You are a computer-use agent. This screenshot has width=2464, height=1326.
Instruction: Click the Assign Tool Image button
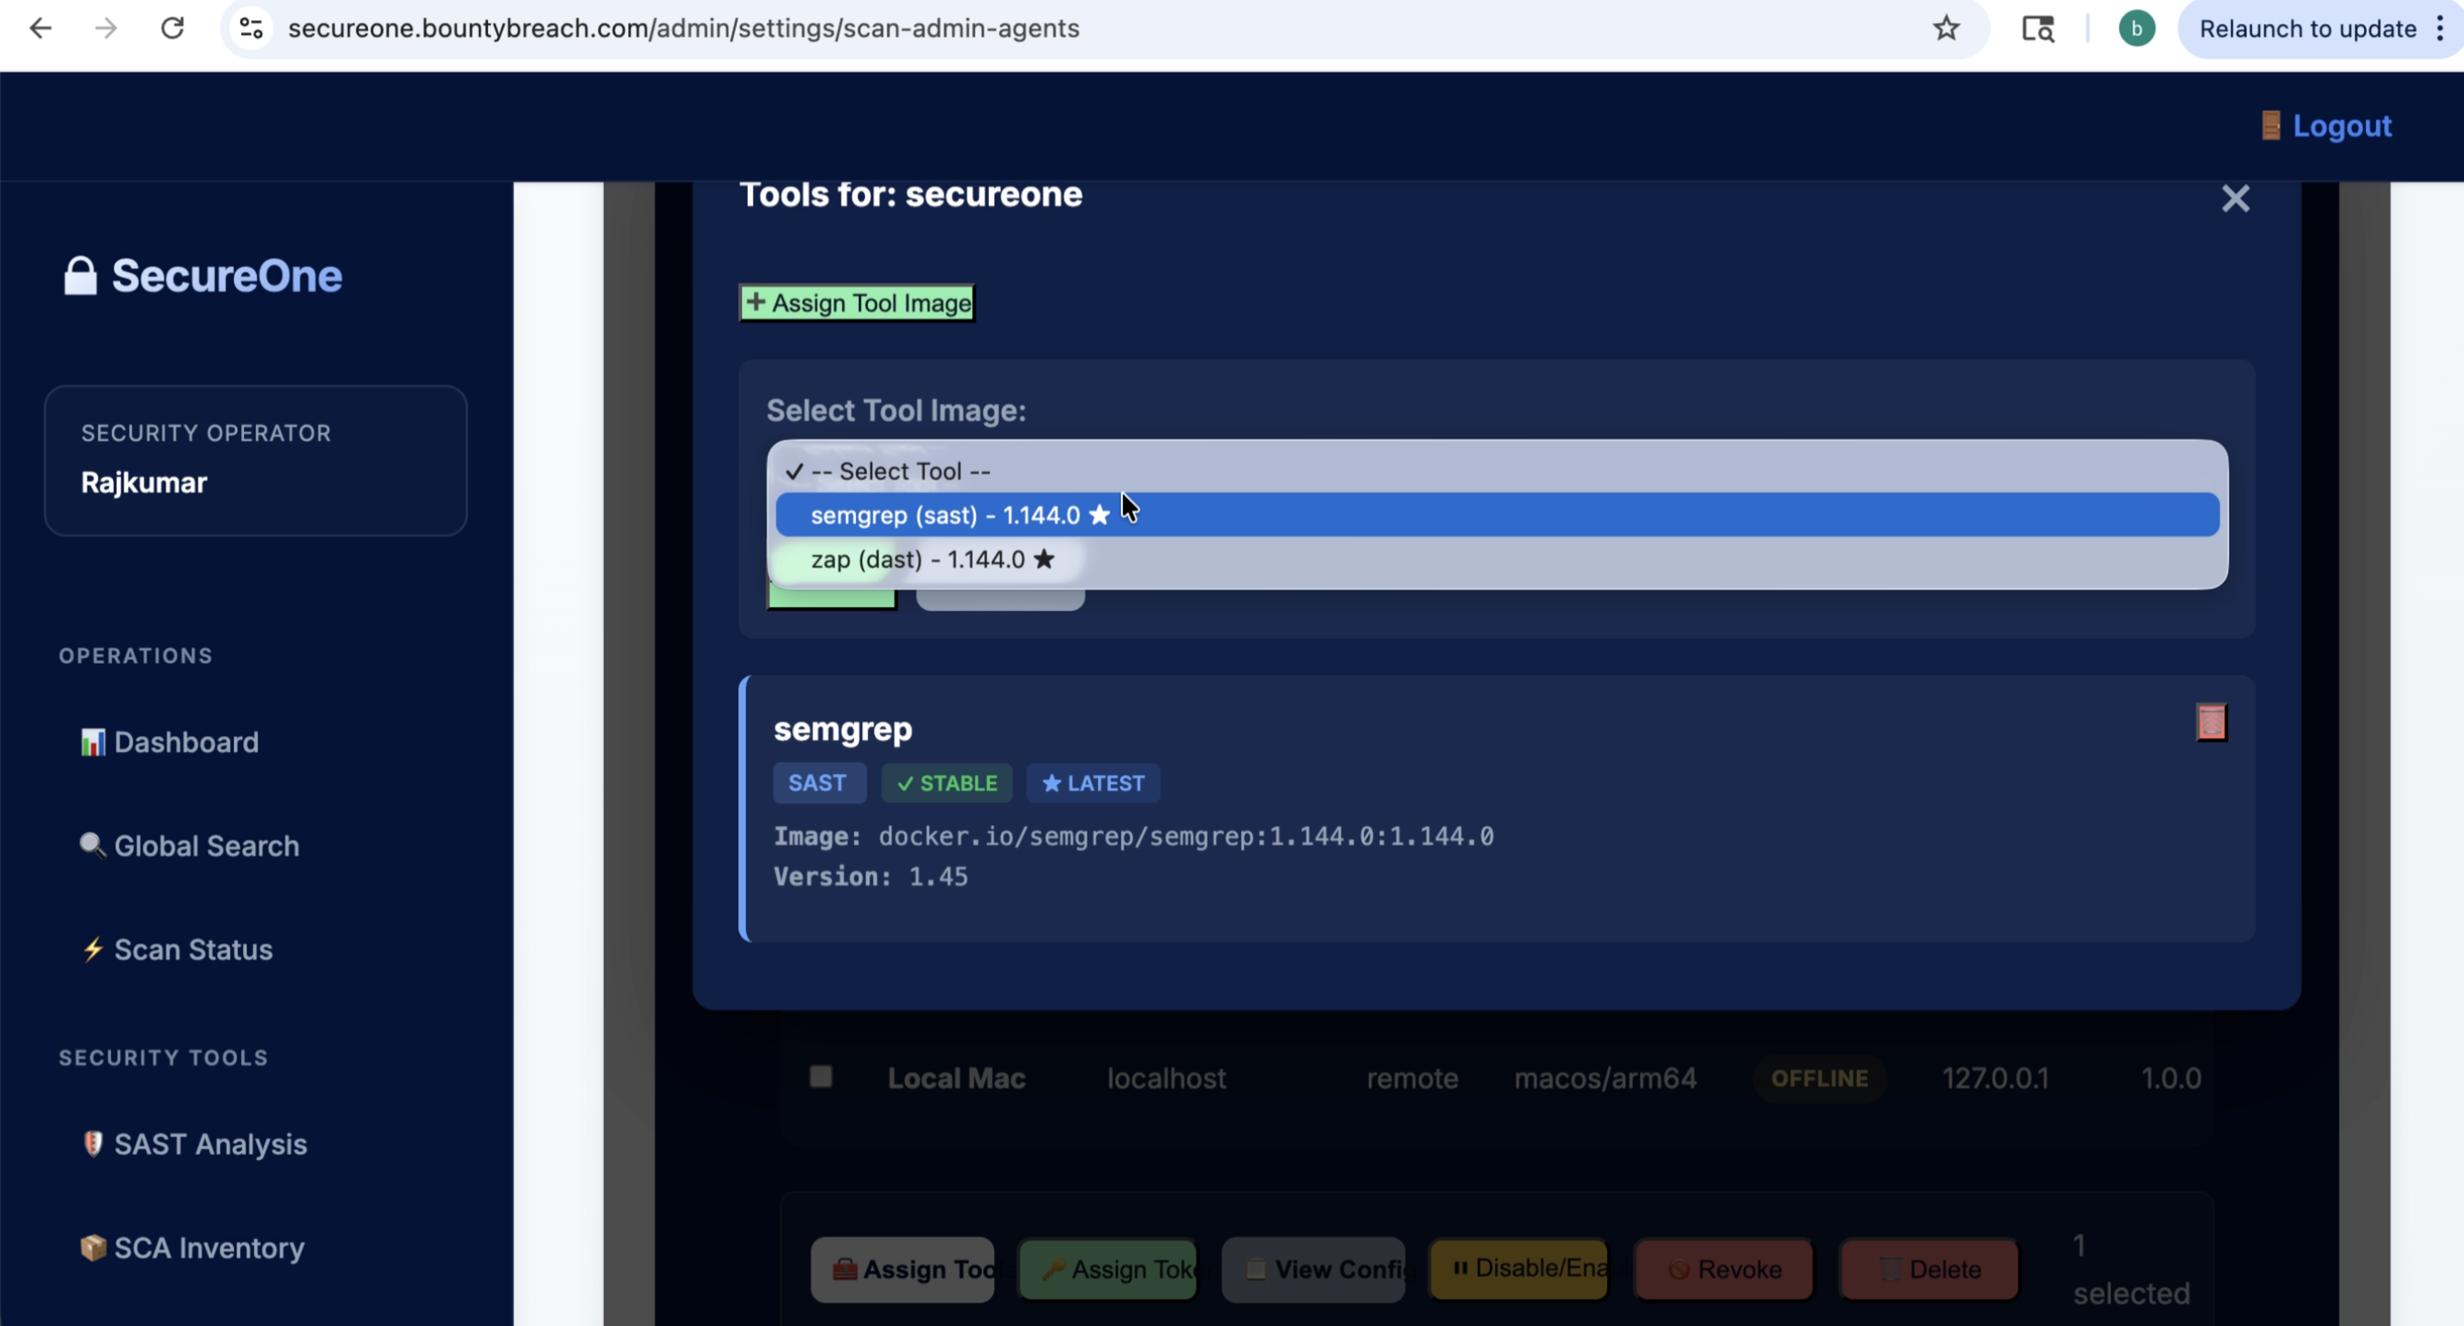pyautogui.click(x=858, y=303)
